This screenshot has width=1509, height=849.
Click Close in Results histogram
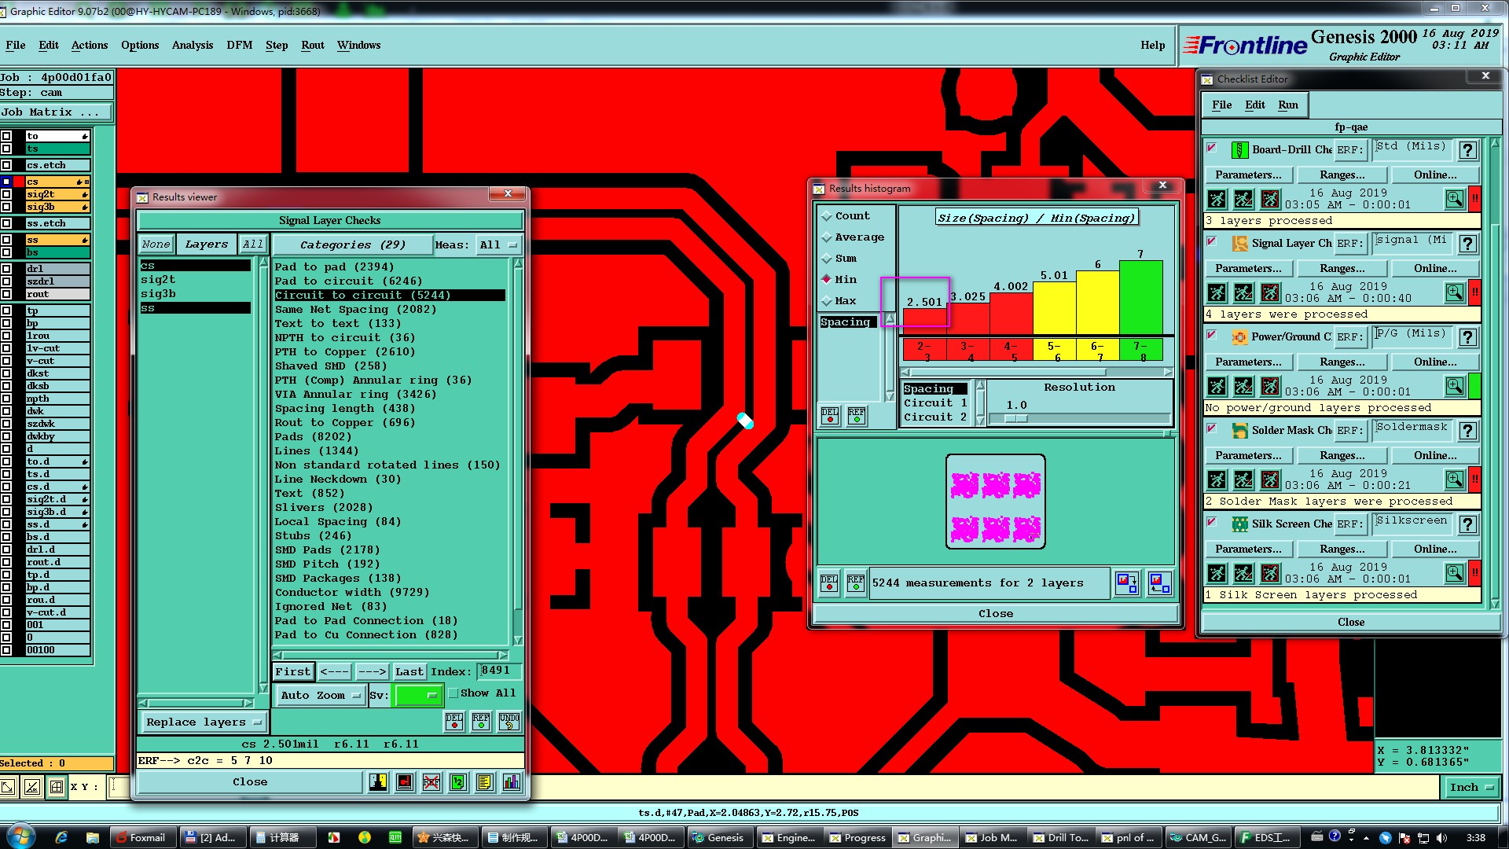click(x=996, y=613)
